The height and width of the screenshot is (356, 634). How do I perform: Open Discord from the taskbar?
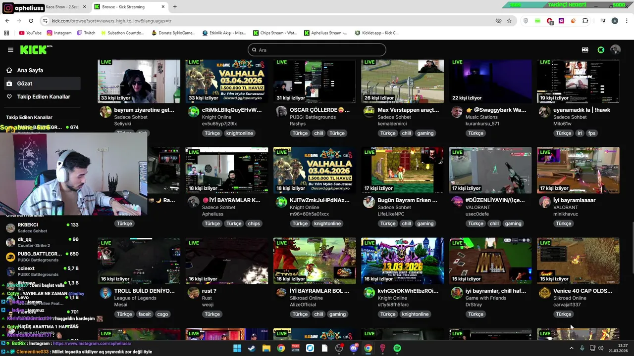click(354, 348)
